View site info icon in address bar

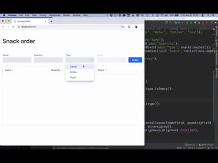(19, 27)
